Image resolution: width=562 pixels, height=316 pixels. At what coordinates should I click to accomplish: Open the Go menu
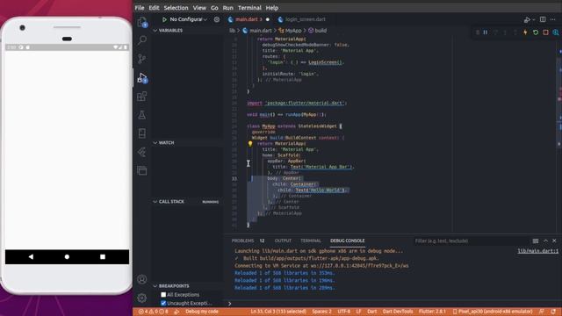(x=214, y=8)
